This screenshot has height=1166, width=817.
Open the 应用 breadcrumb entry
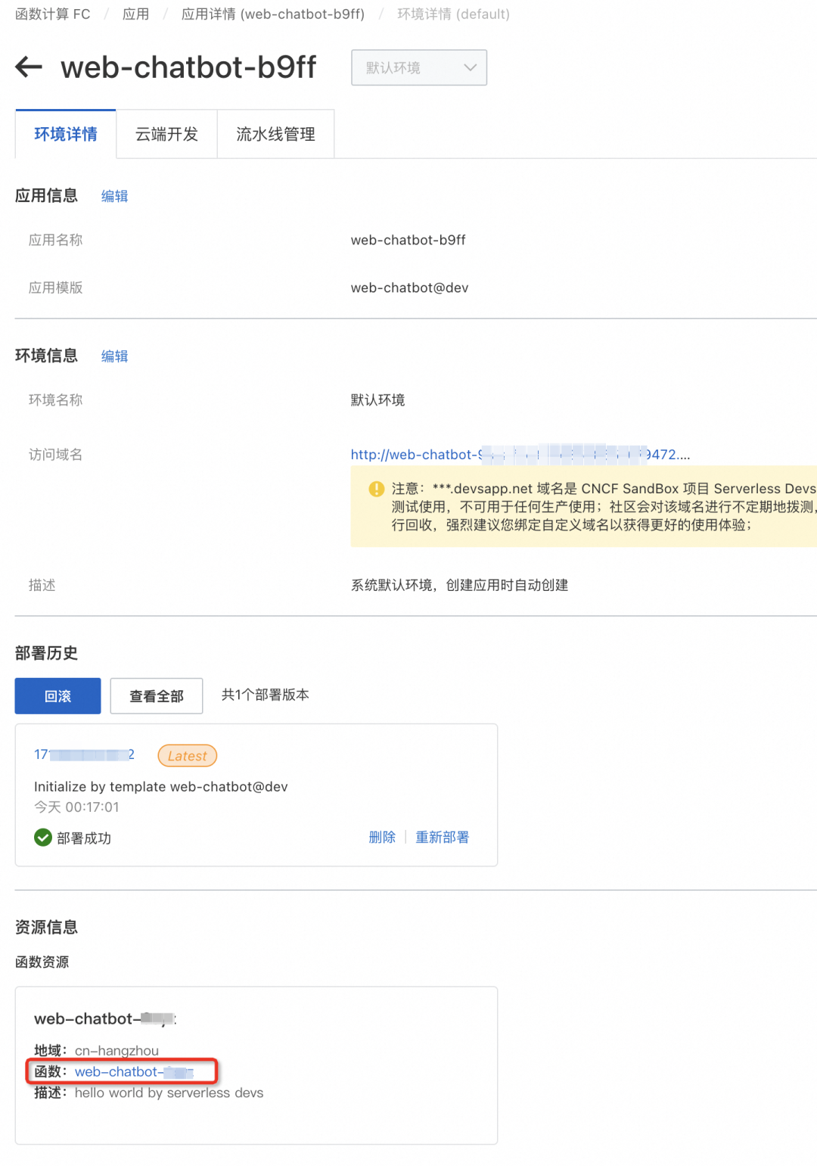pyautogui.click(x=135, y=14)
